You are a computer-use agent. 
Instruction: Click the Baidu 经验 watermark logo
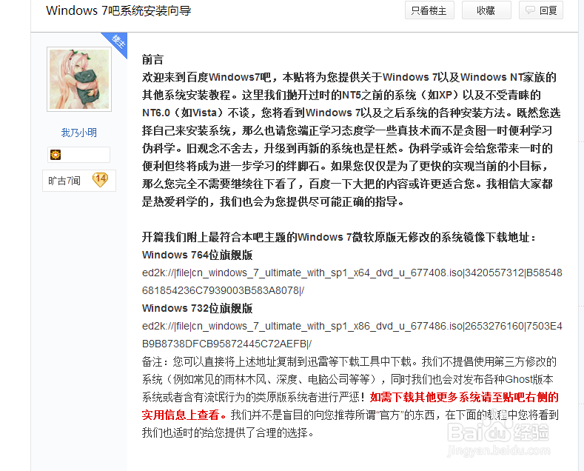[x=498, y=433]
